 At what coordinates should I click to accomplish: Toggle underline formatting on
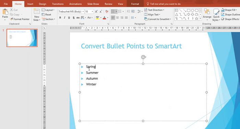(x=69, y=18)
